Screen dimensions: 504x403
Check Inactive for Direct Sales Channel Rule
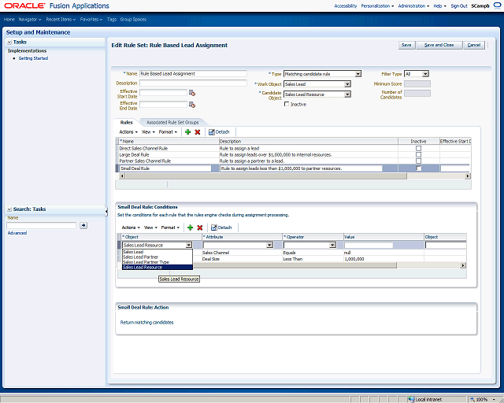[418, 149]
